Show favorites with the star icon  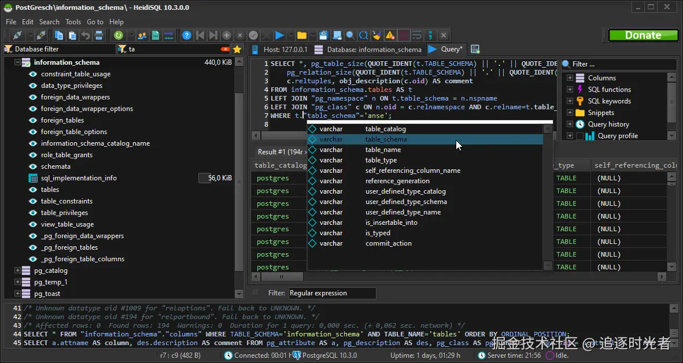pyautogui.click(x=237, y=49)
